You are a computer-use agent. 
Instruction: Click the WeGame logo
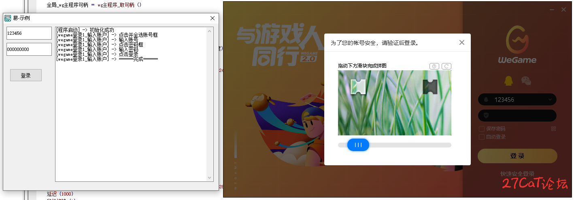517,44
